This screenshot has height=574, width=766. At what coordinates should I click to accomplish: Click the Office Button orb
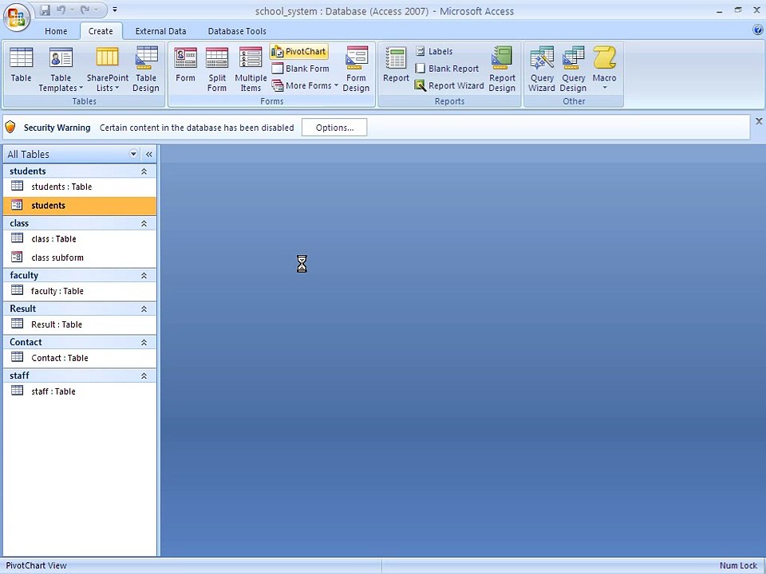coord(17,17)
